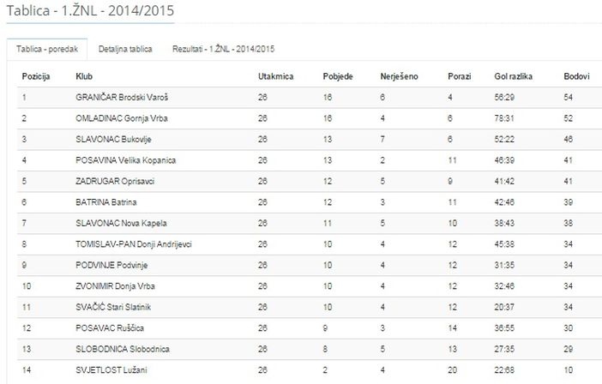Select SVAČIĆ Stari Slatinik club name

coord(113,307)
